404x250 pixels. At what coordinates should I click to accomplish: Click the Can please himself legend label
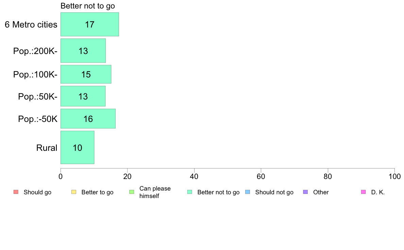[155, 192]
